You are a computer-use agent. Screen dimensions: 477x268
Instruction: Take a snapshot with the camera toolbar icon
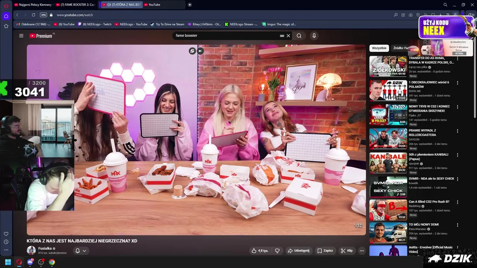(x=411, y=15)
